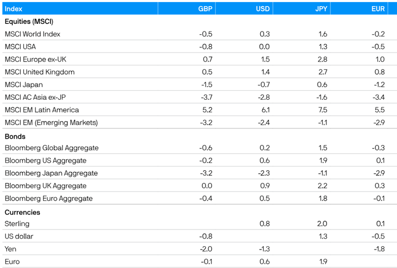
Task: Select the Equities (MSCI) section heading
Action: tap(29, 21)
